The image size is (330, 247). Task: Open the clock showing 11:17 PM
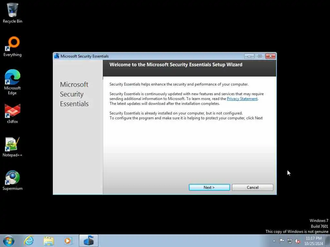314,241
